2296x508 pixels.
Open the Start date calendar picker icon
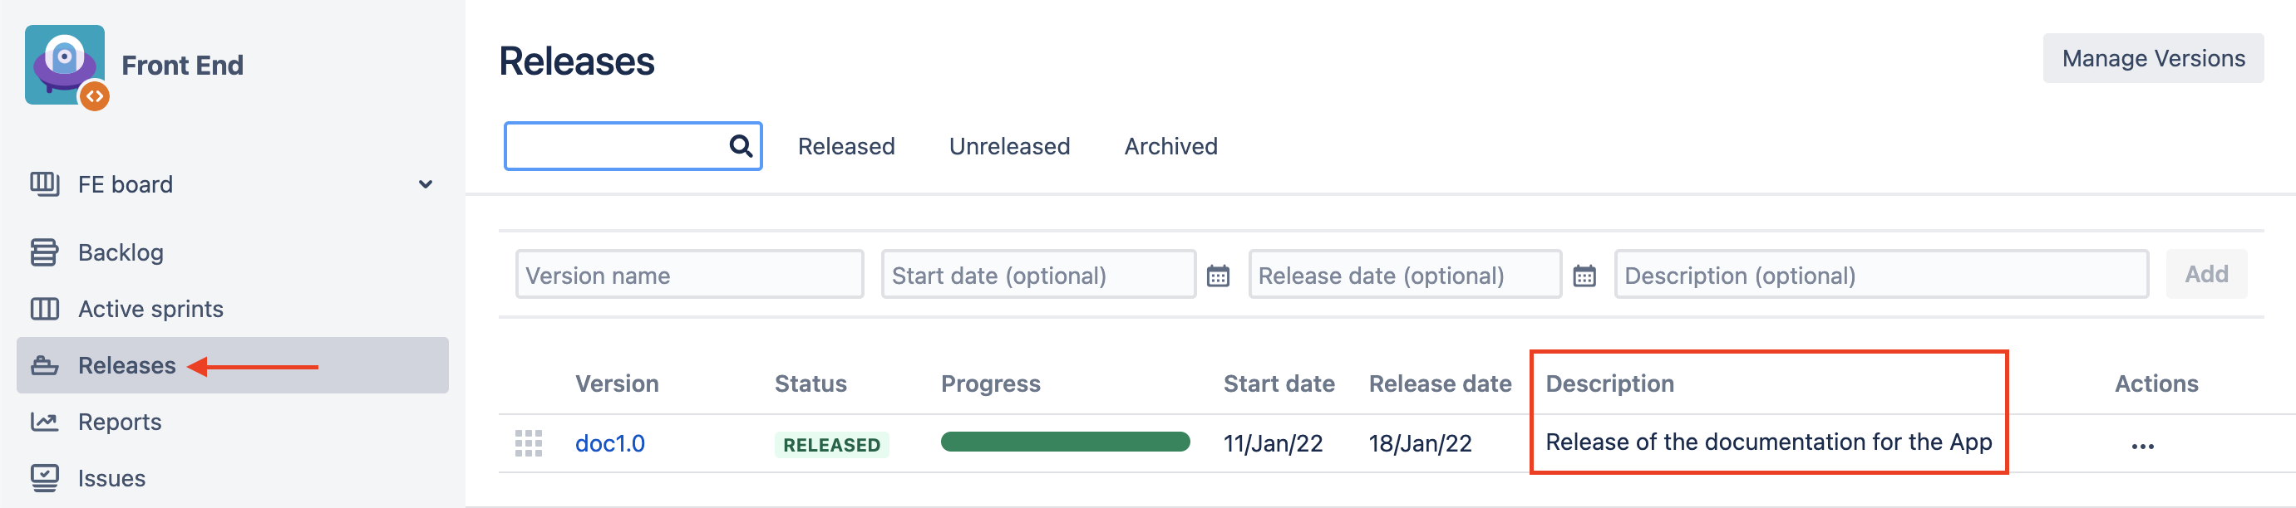1218,276
